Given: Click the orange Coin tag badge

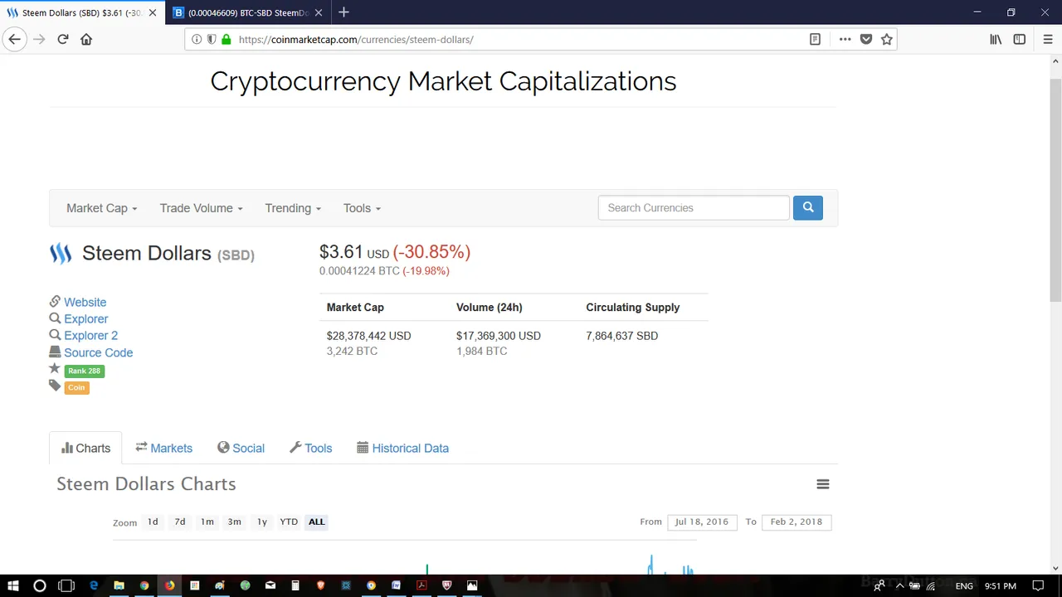Looking at the screenshot, I should [x=76, y=387].
